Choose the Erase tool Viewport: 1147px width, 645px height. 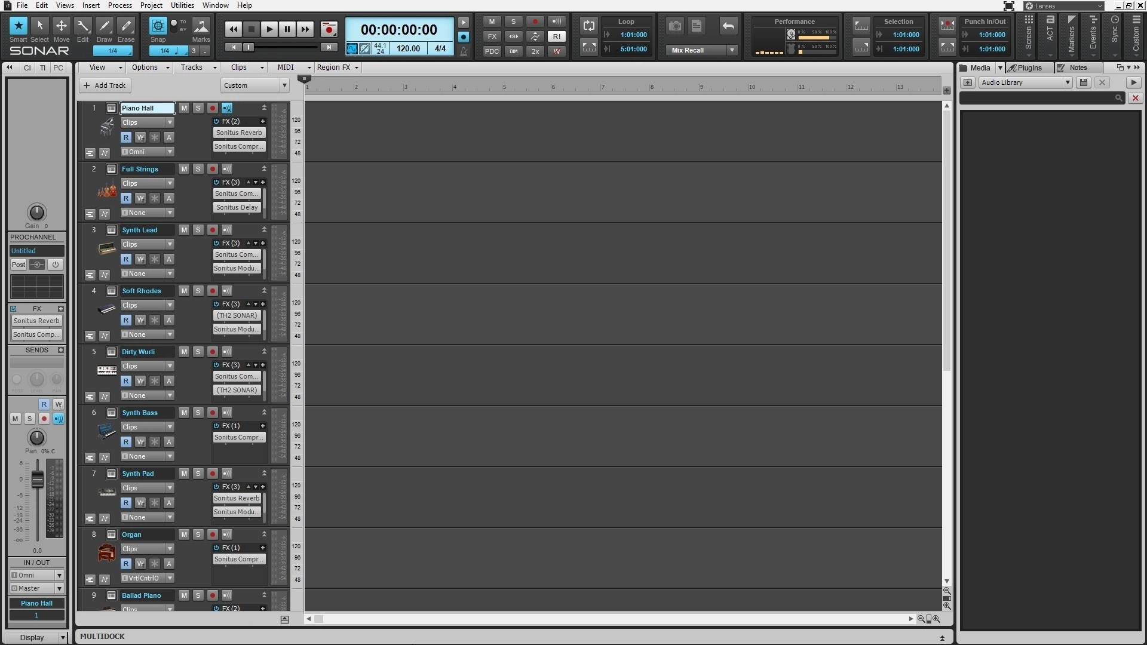(125, 26)
